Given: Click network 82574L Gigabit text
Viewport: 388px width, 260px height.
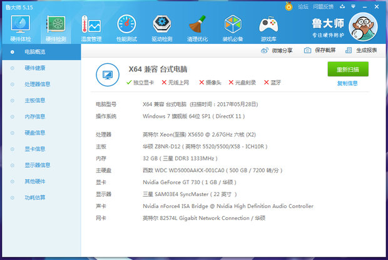Looking at the screenshot, I should pos(204,218).
